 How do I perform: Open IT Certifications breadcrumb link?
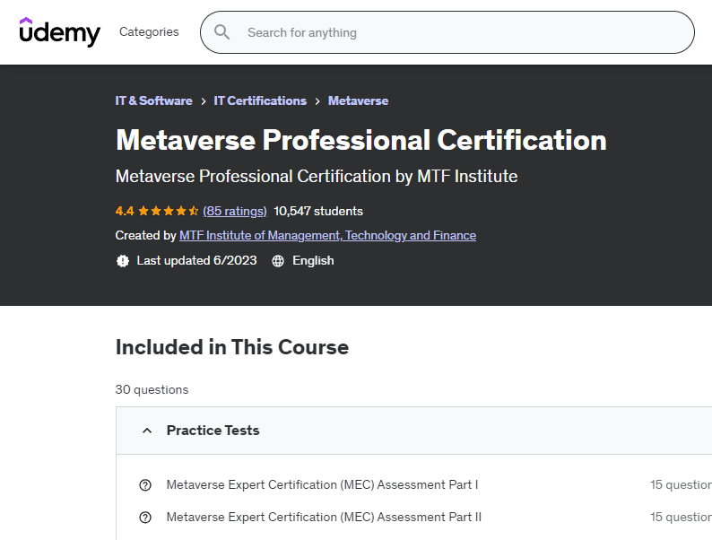[x=260, y=101]
